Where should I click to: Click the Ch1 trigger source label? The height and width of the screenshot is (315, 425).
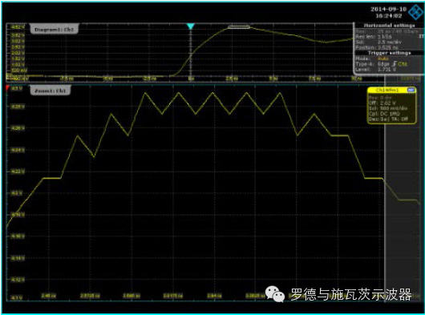403,64
